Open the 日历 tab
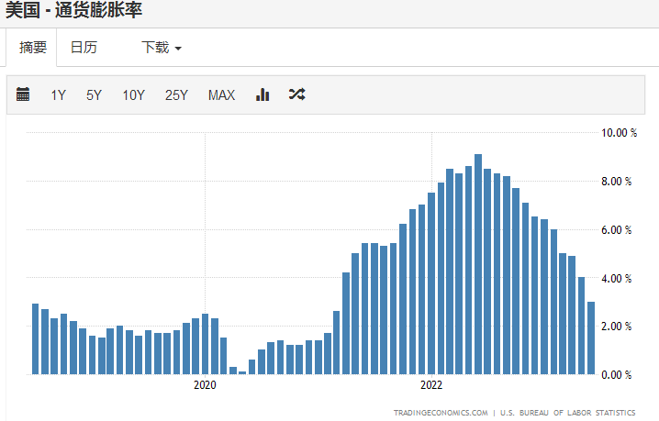This screenshot has height=421, width=659. (84, 48)
